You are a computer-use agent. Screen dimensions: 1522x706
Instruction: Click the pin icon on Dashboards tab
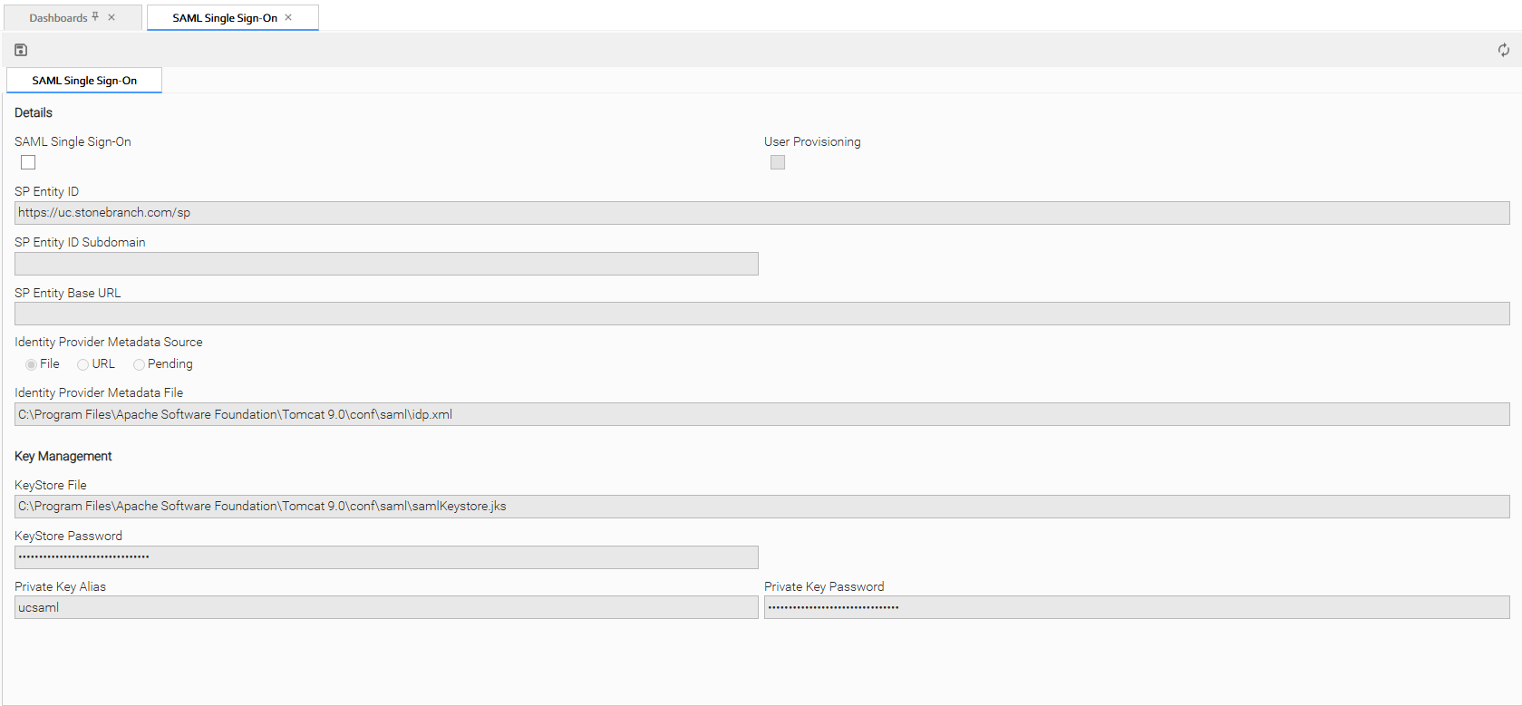click(x=95, y=17)
